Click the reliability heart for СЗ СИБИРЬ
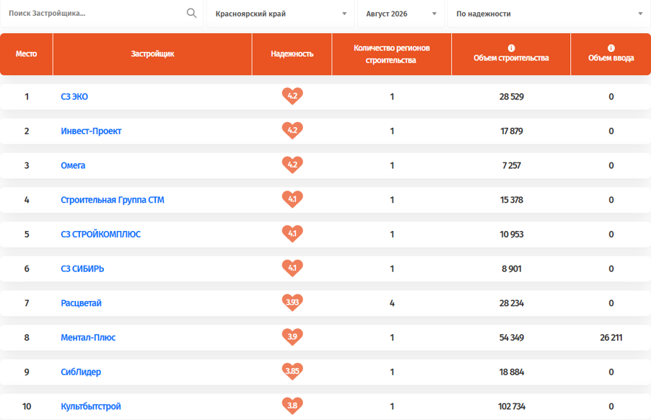Image resolution: width=651 pixels, height=420 pixels. tap(292, 268)
